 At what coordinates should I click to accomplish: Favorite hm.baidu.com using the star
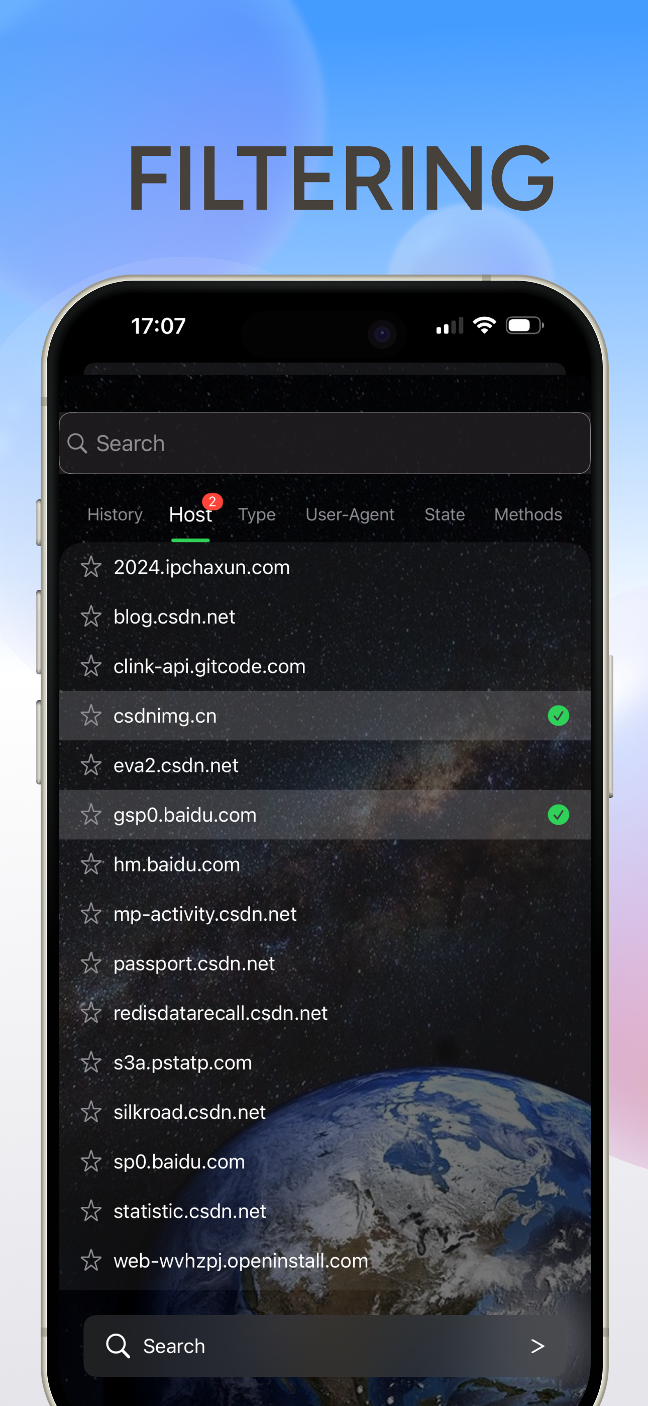coord(90,864)
